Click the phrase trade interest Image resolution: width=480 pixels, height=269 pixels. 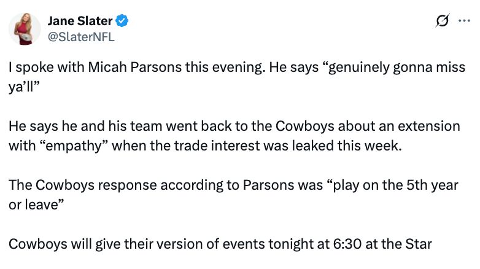217,146
